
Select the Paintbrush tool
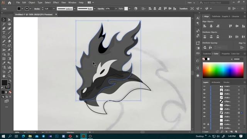(x=9, y=37)
